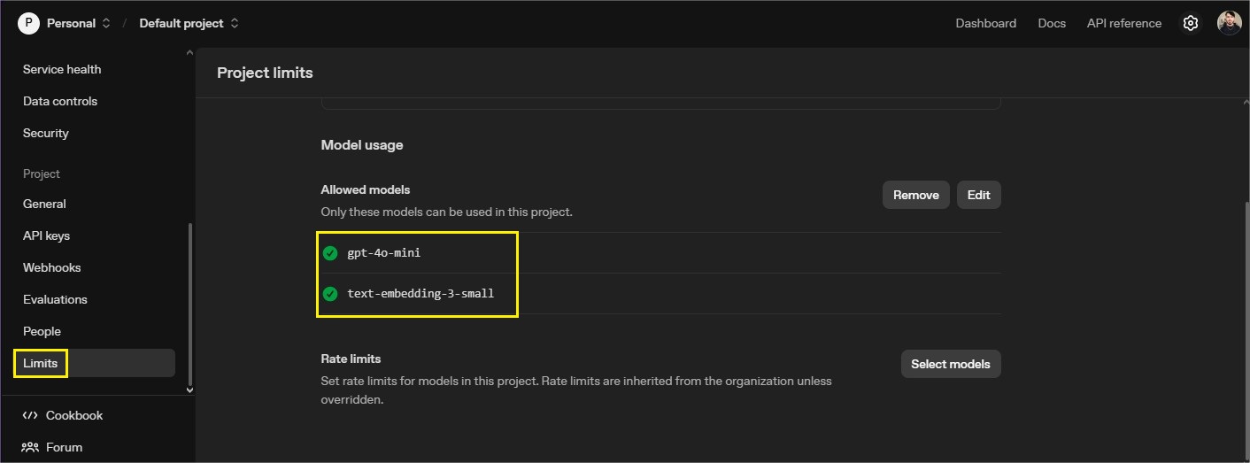Image resolution: width=1250 pixels, height=463 pixels.
Task: Click the Personal organization 'P' icon
Action: tap(28, 24)
